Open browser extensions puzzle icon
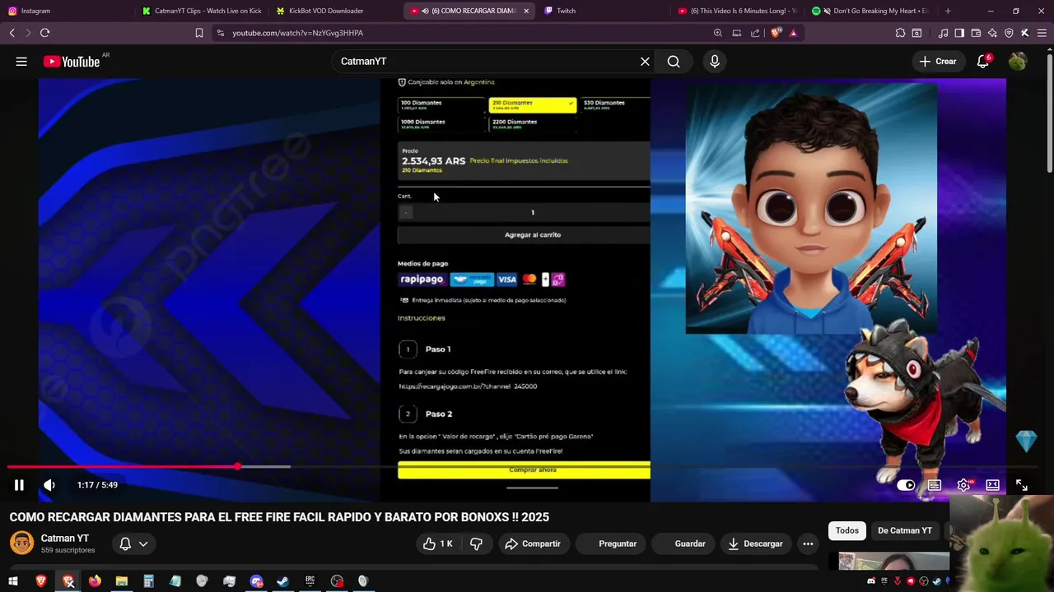Viewport: 1054px width, 592px height. coord(900,33)
